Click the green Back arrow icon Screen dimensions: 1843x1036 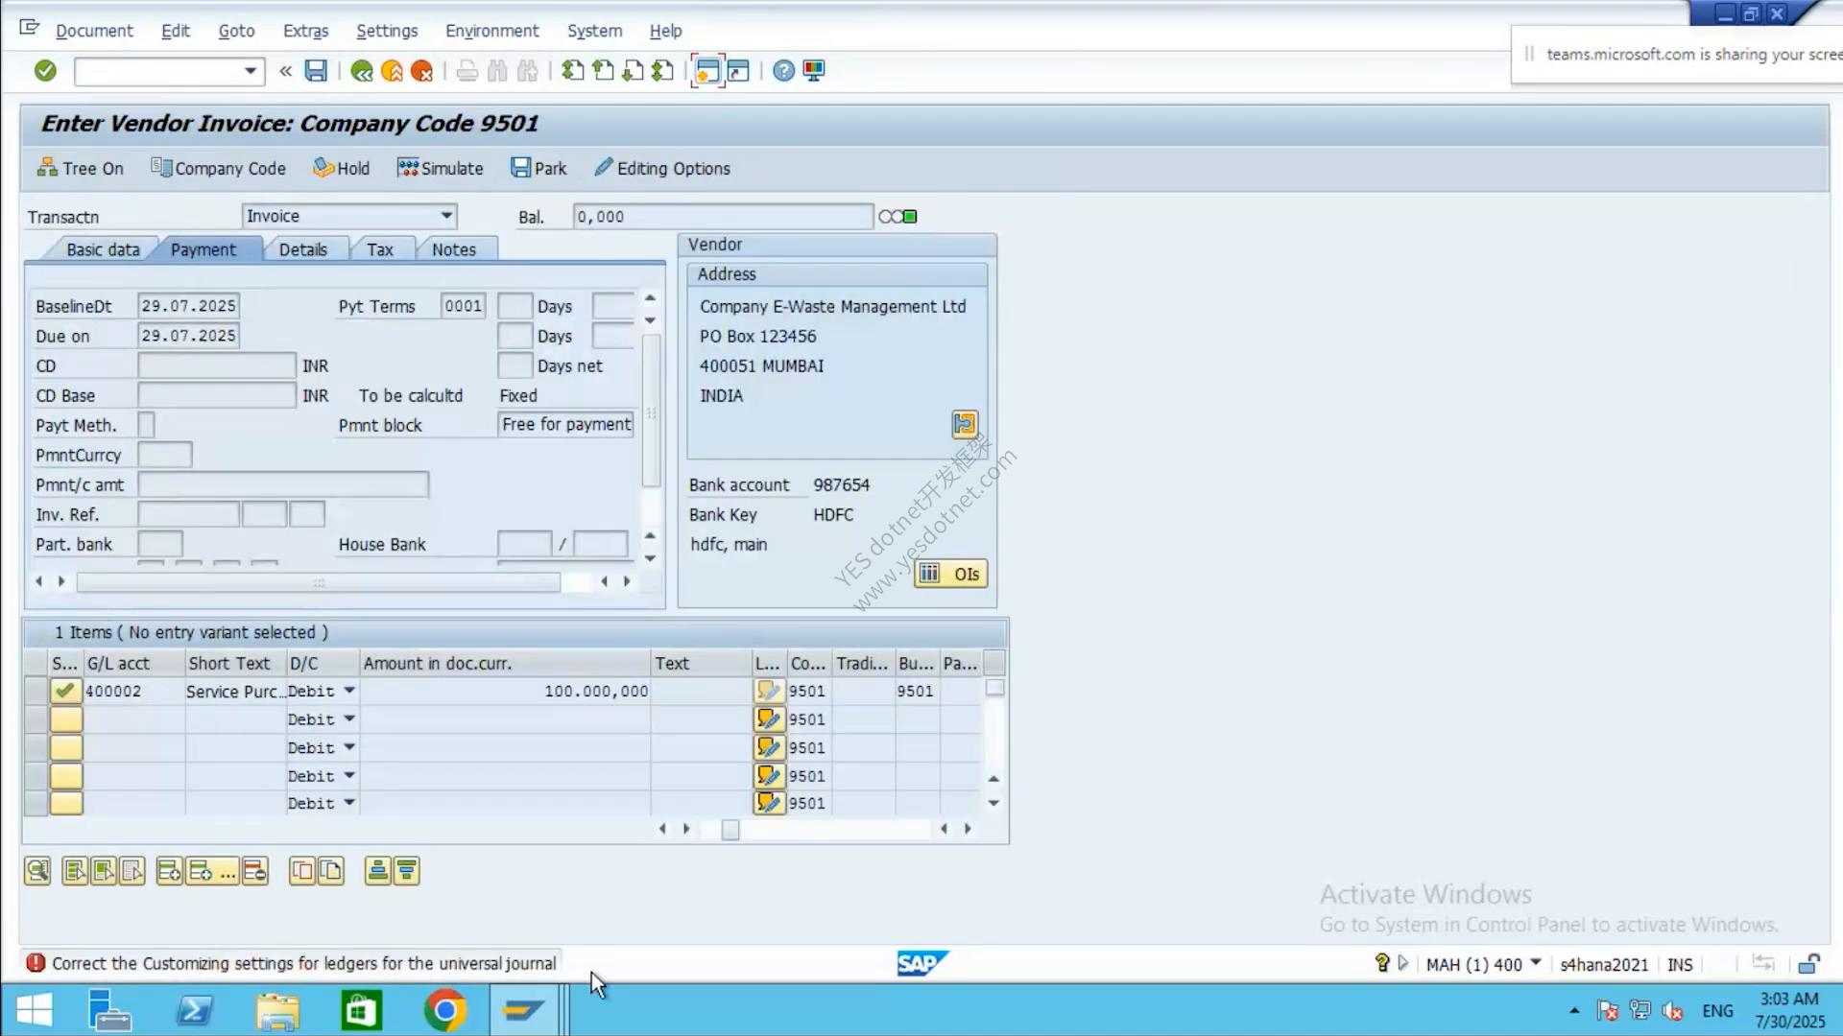pyautogui.click(x=362, y=71)
